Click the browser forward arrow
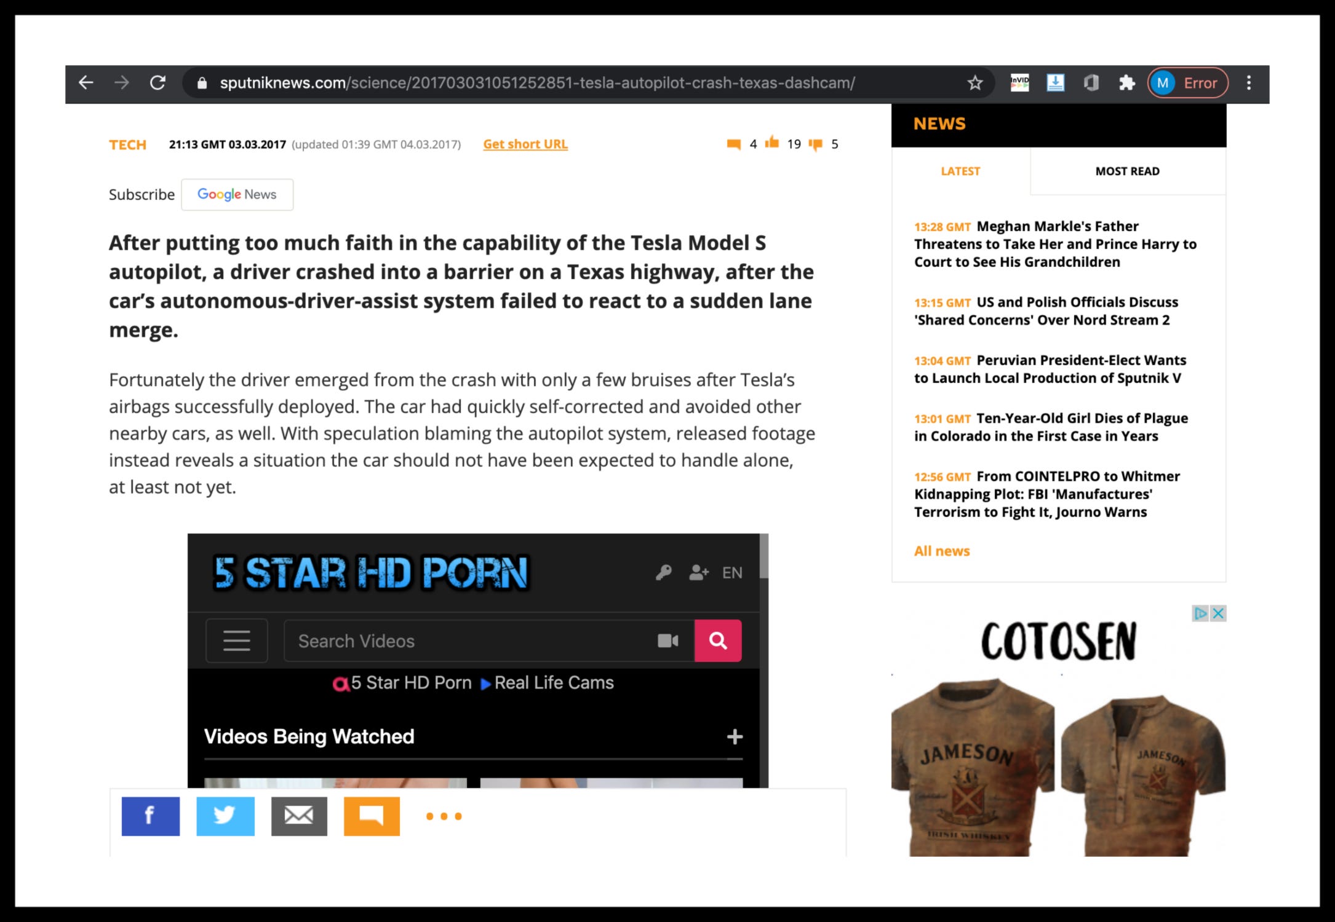Image resolution: width=1335 pixels, height=922 pixels. 122,82
